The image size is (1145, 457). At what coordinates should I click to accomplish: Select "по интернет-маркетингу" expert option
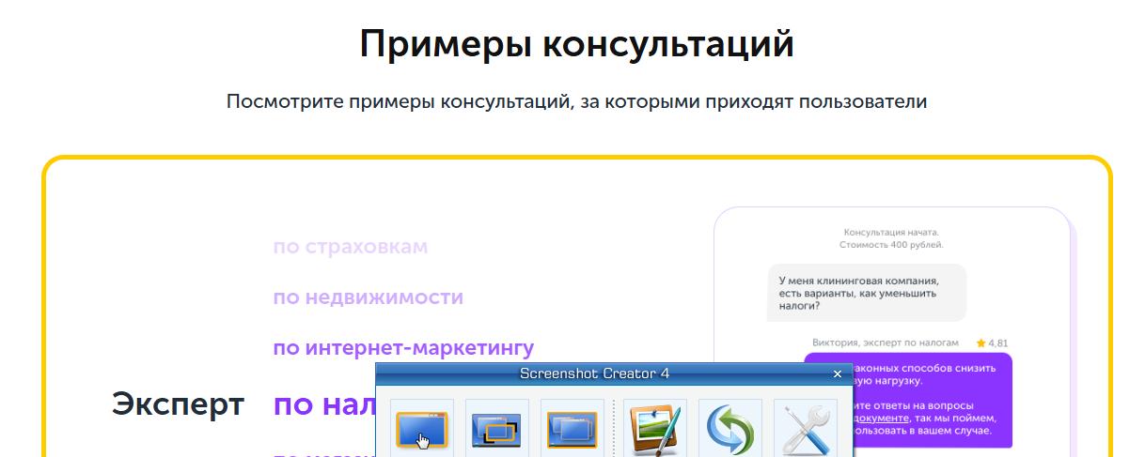point(403,348)
